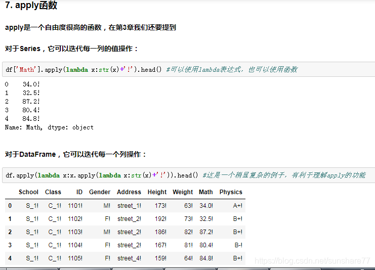
Task: Click the 'Math' column header in the table
Action: pyautogui.click(x=205, y=192)
